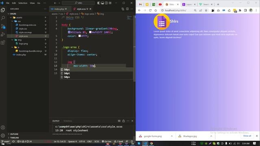Open errors and warnings count in status bar
This screenshot has width=260, height=146.
pyautogui.click(x=24, y=142)
